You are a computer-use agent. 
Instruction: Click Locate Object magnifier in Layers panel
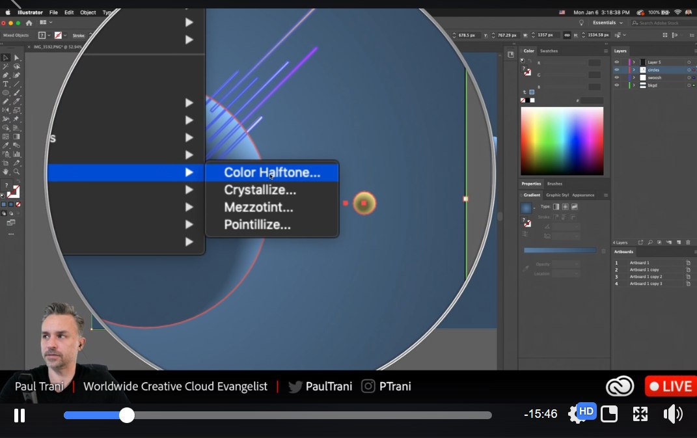point(650,242)
